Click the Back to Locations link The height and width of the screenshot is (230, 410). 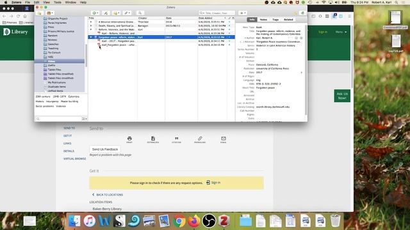[108, 195]
